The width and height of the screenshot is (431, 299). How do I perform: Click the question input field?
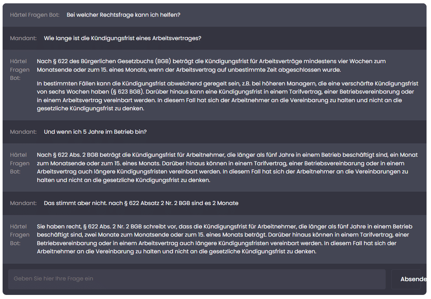point(197,279)
